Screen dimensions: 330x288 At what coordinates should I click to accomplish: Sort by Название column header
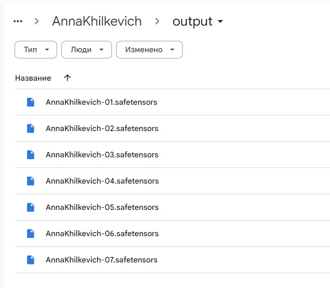pos(33,78)
